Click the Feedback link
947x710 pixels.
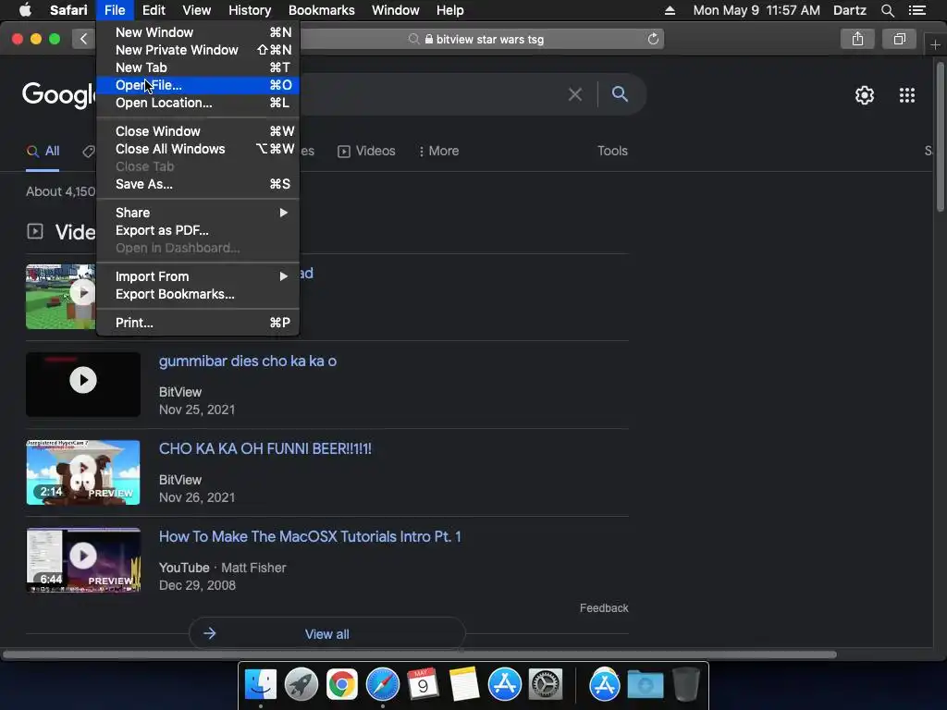[604, 608]
